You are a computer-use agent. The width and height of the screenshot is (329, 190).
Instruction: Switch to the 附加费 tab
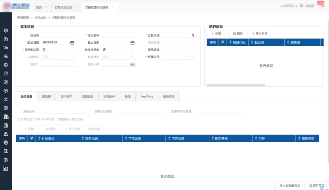[x=46, y=97]
